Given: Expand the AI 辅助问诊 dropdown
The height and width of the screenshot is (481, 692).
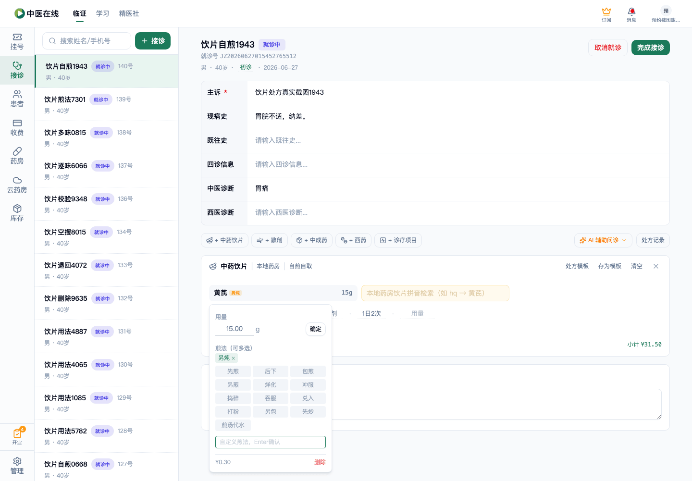Looking at the screenshot, I should pos(603,240).
